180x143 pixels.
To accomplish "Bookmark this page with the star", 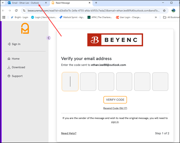I will tap(164, 11).
